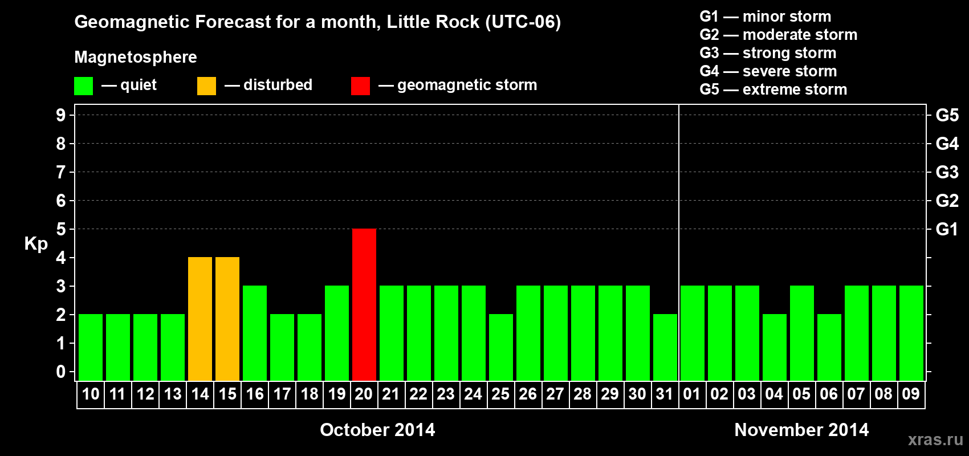Click the 'G5 — extreme storm' legend text
The height and width of the screenshot is (456, 969).
point(773,89)
